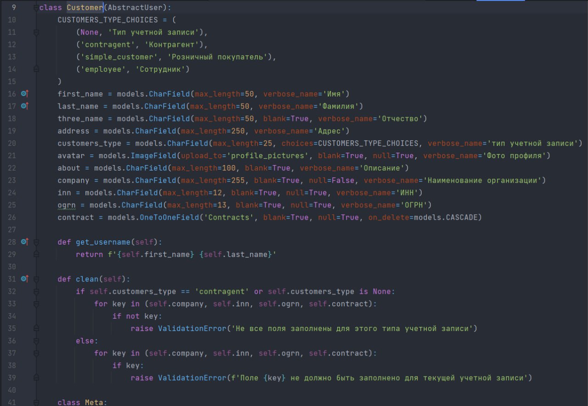Click the 'Сотрудник' string on line 14

[x=160, y=69]
